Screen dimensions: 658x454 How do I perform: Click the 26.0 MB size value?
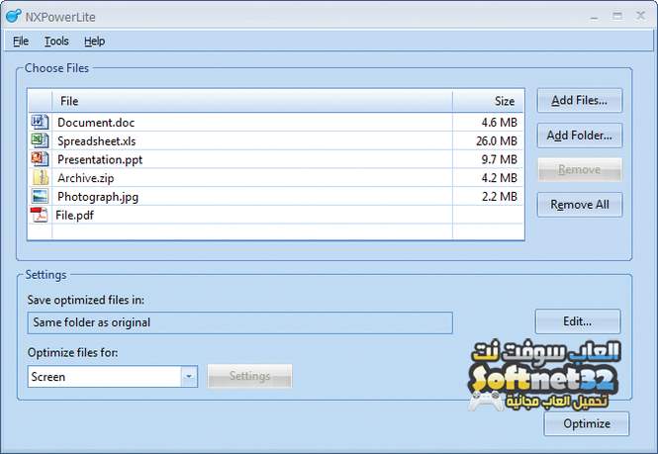click(x=497, y=141)
